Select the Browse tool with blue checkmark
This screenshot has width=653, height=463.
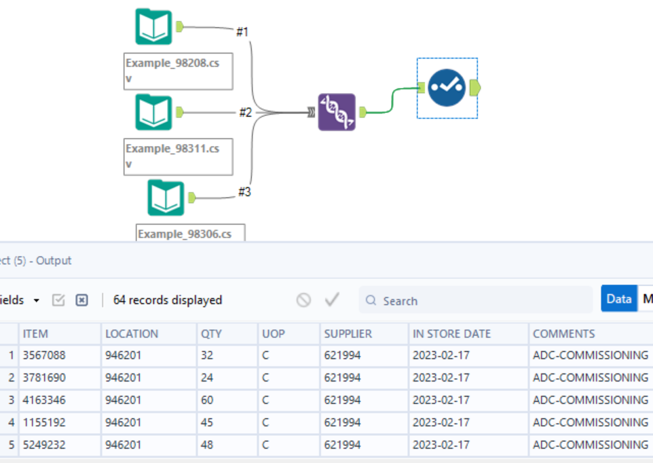(447, 88)
